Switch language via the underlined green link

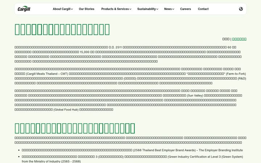pyautogui.click(x=239, y=39)
